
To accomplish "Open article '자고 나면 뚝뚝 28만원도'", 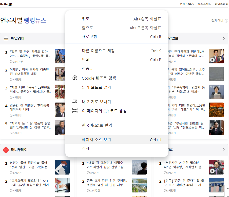I will [x=30, y=90].
